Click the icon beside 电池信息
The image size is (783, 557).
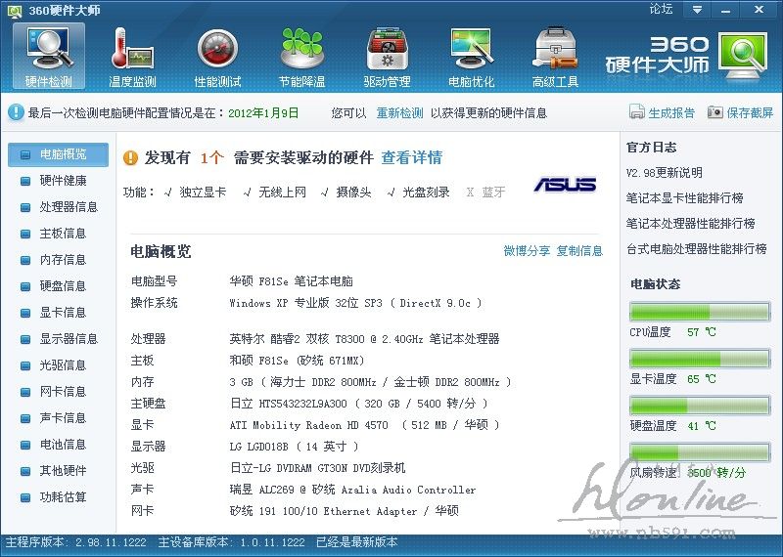point(25,446)
